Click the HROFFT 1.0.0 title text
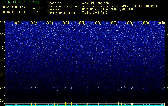 (x=21, y=2)
